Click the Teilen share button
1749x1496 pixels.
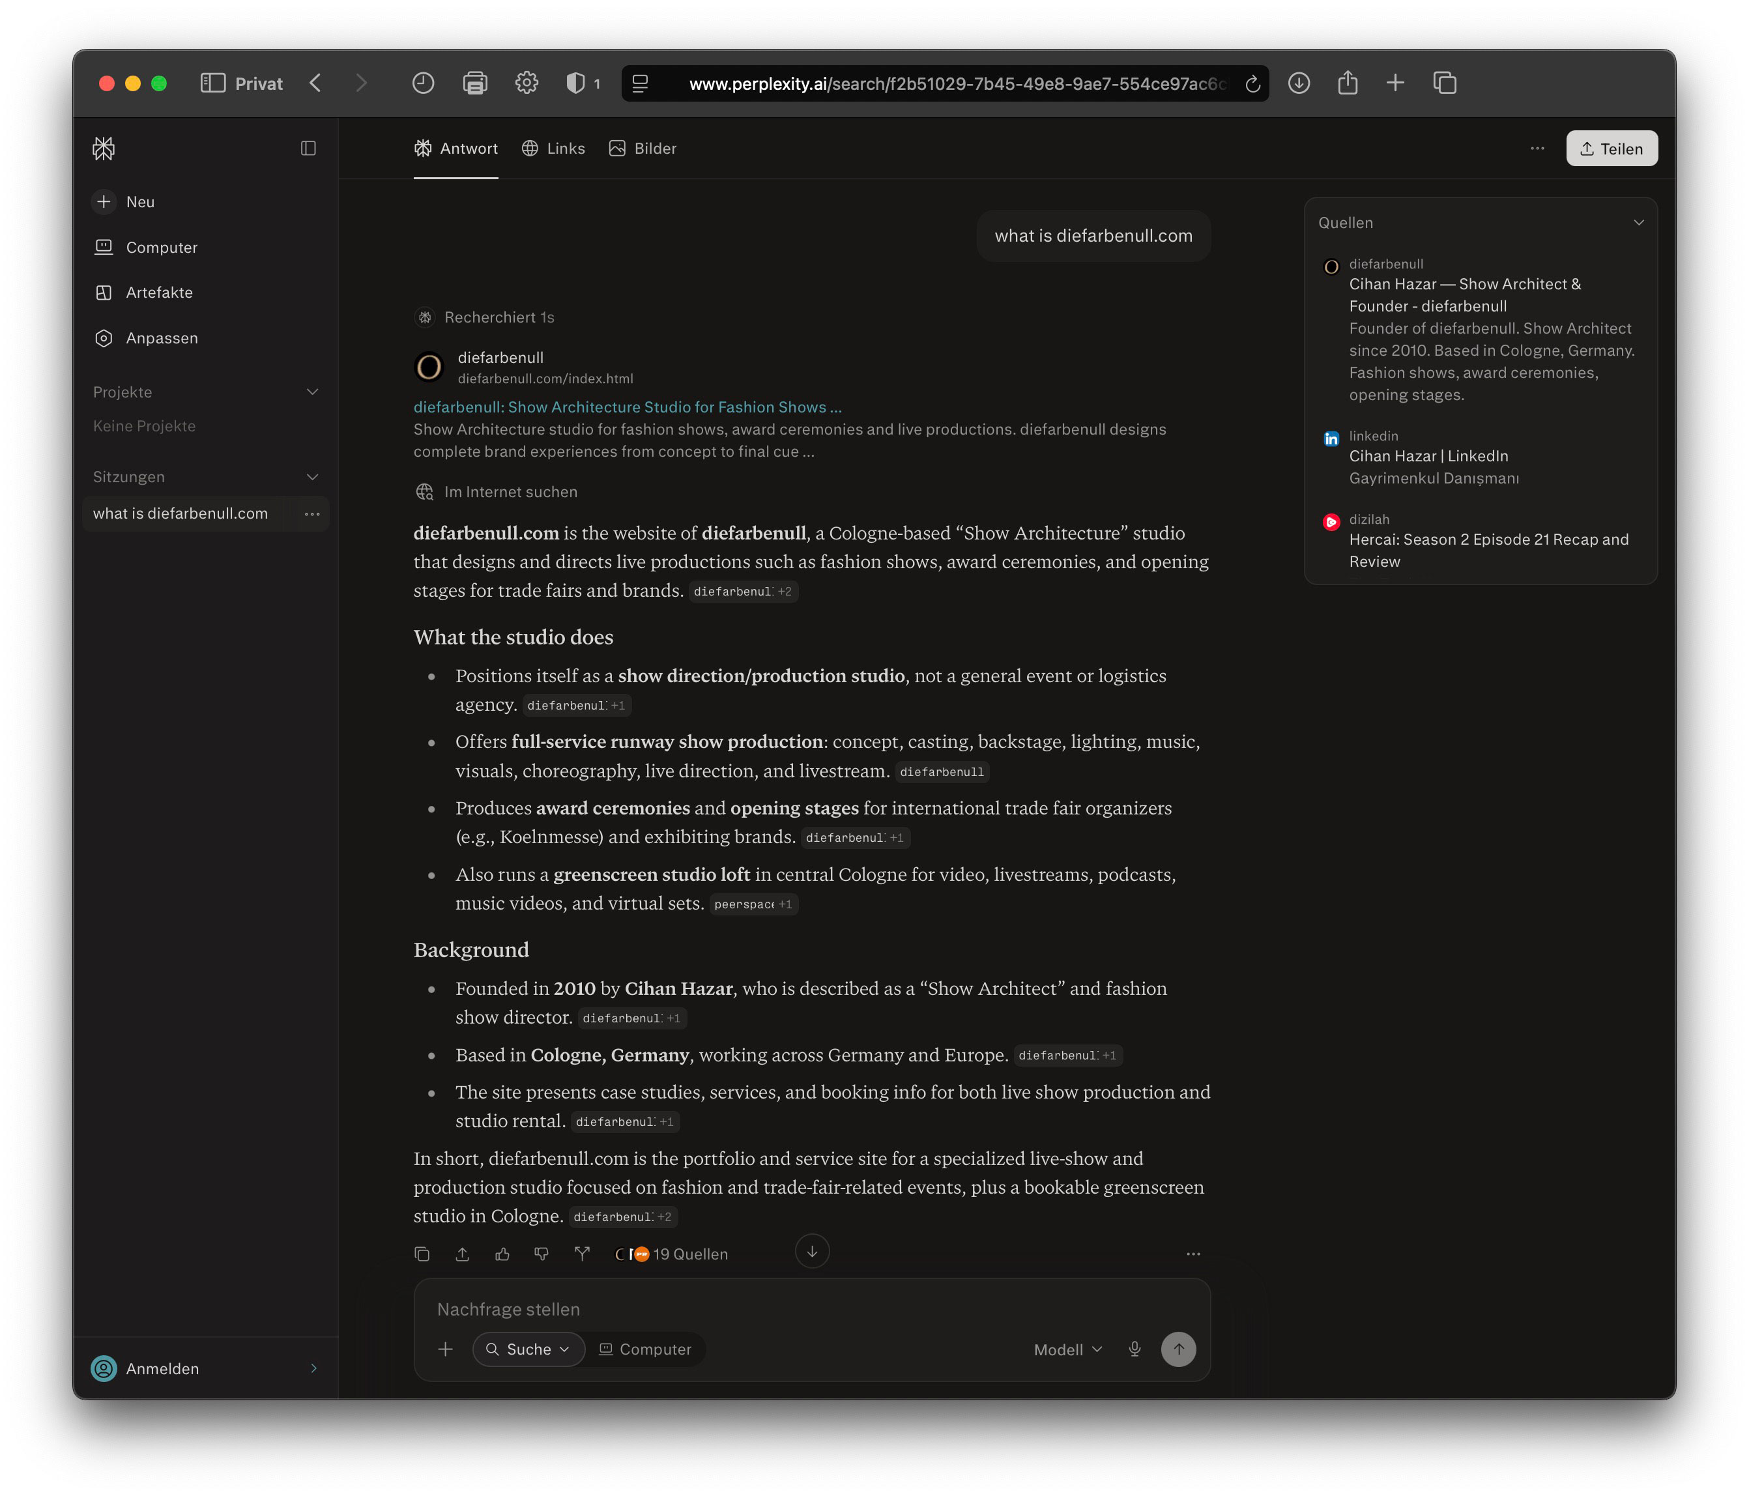pyautogui.click(x=1612, y=149)
